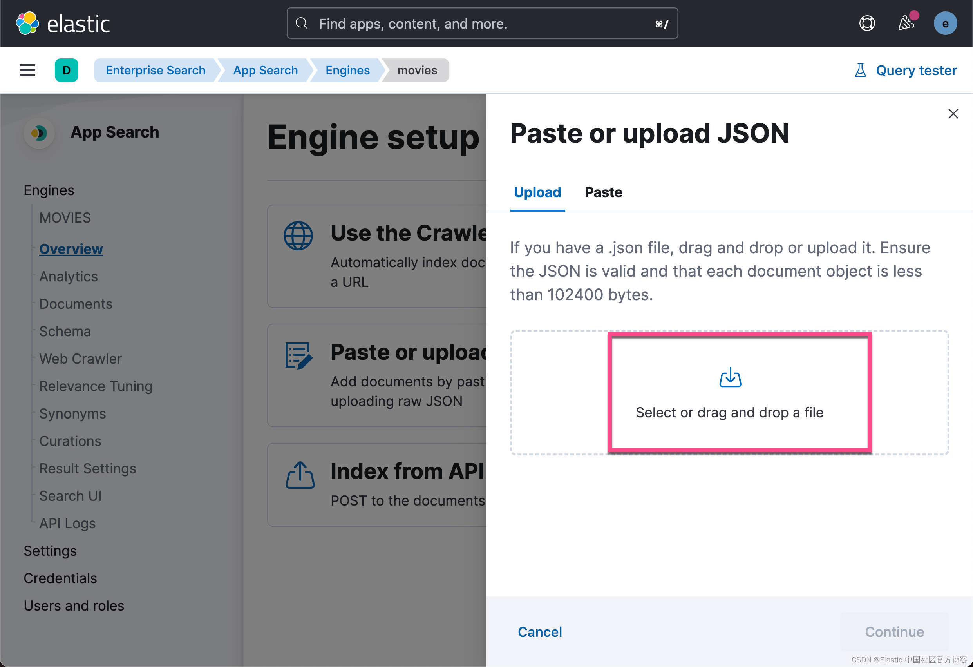973x667 pixels.
Task: Open Documents in sidebar
Action: pyautogui.click(x=76, y=304)
